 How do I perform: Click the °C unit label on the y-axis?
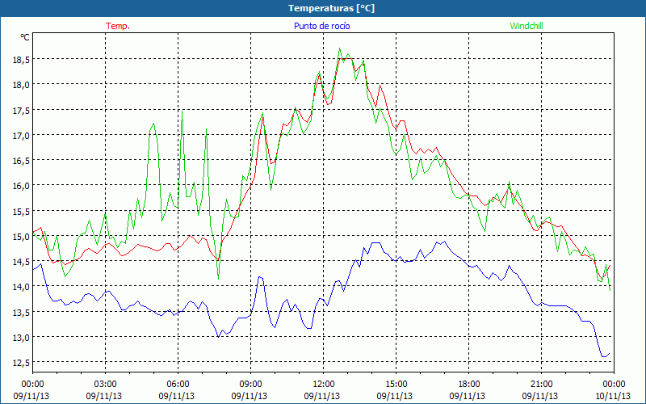click(x=25, y=37)
